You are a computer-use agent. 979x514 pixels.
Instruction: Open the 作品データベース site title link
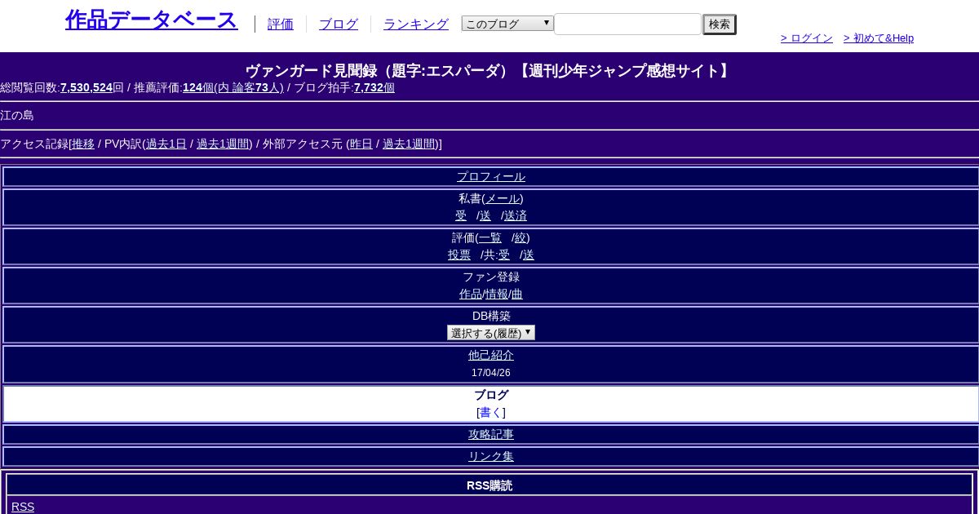pos(151,20)
